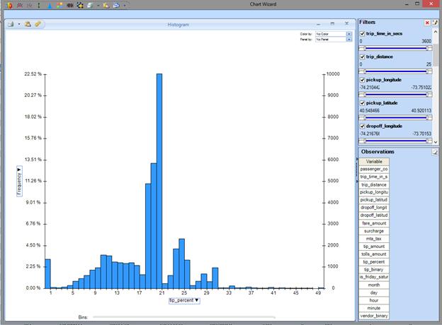
Task: Click the colorful scatter plot icon in top toolbar
Action: click(60, 5)
